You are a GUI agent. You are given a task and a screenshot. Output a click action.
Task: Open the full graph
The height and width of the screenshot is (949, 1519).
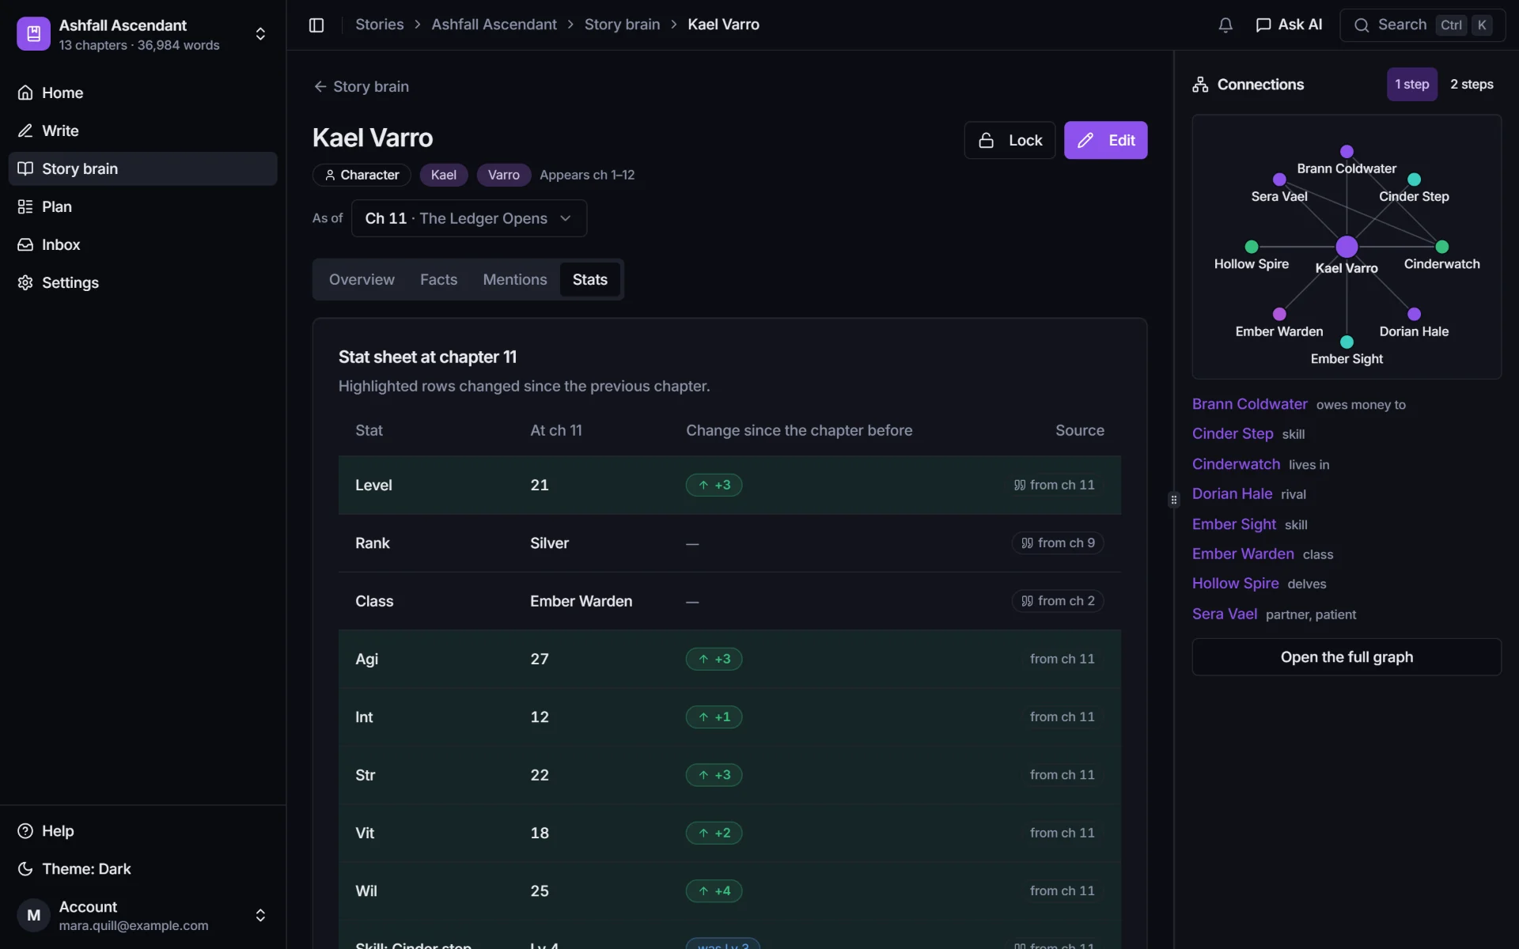[x=1347, y=657]
